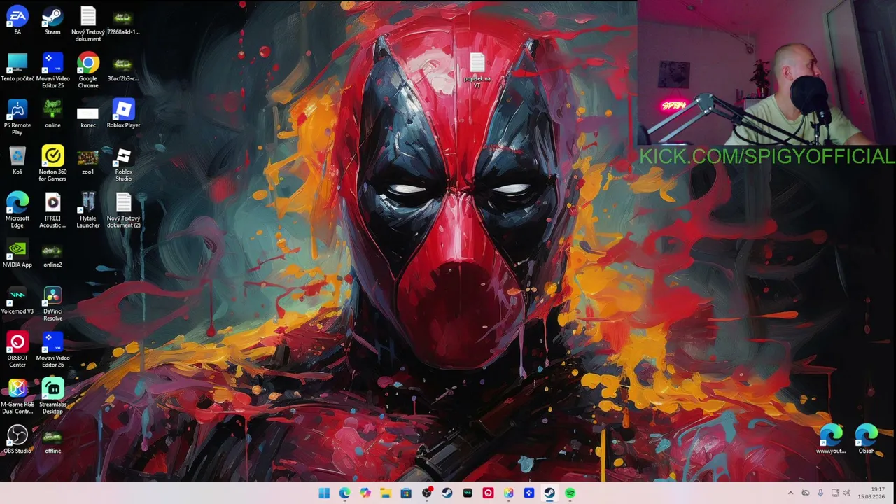Select the Nový Textový dokument (2) file
The width and height of the screenshot is (896, 504).
[x=123, y=210]
